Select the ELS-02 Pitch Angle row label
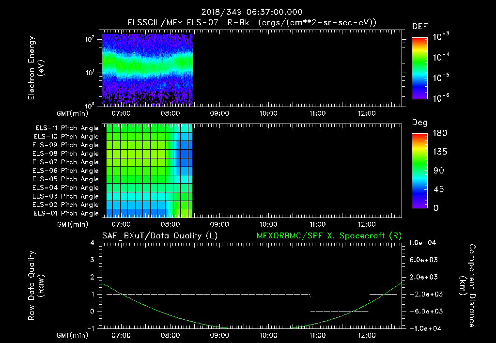Viewport: 496px width, 343px height. click(x=66, y=205)
